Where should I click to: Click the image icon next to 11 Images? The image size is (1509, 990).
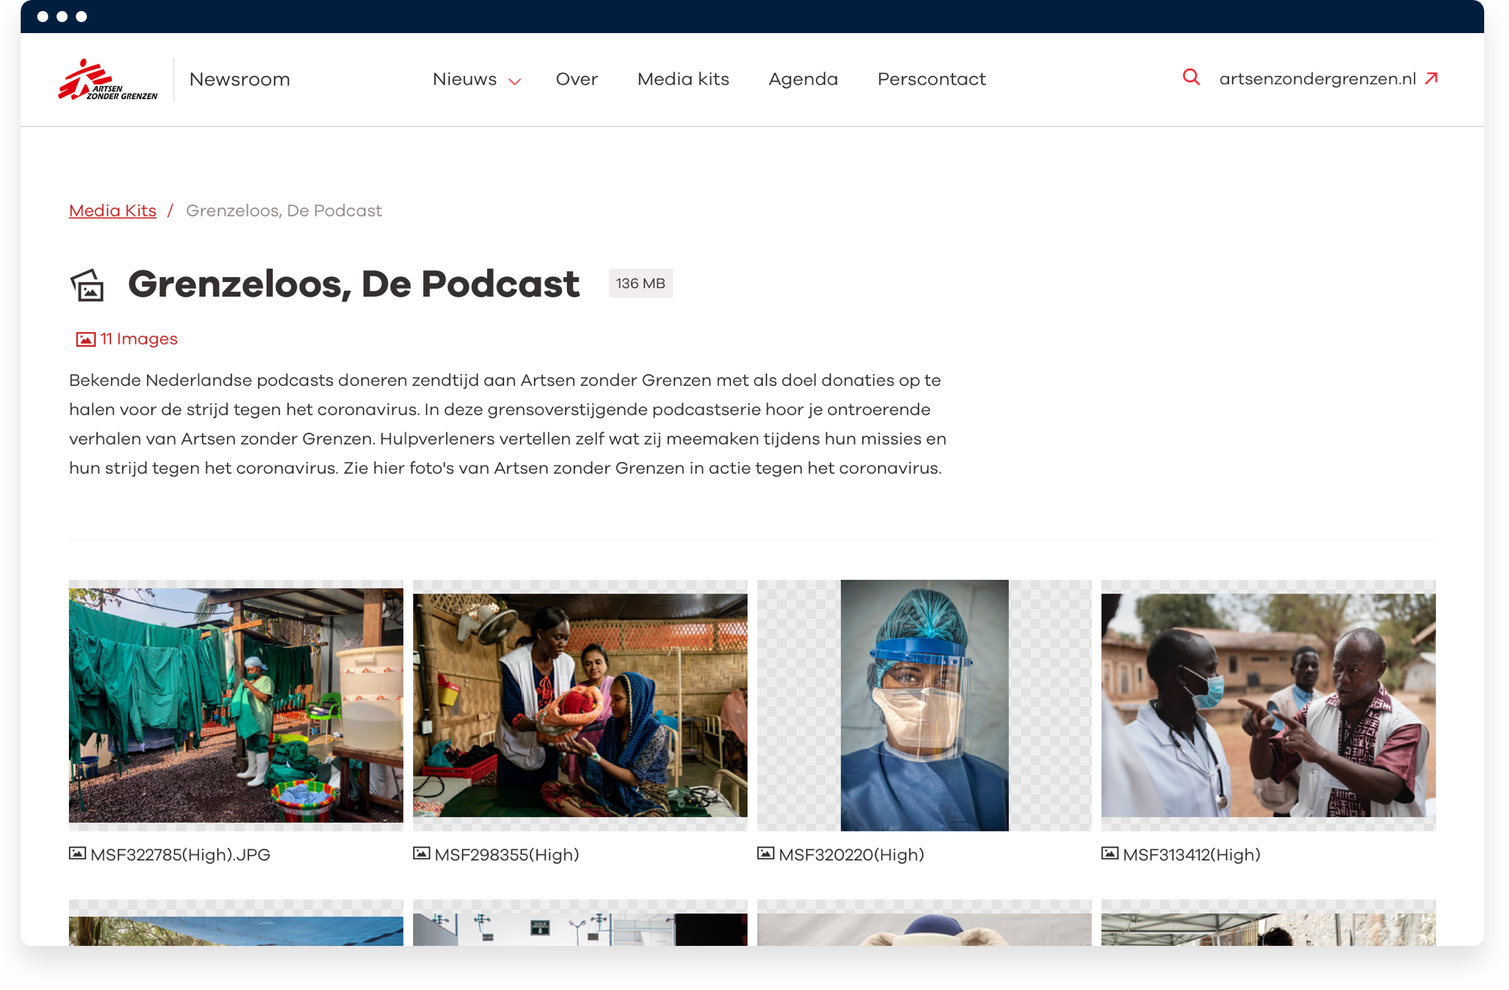[x=86, y=339]
